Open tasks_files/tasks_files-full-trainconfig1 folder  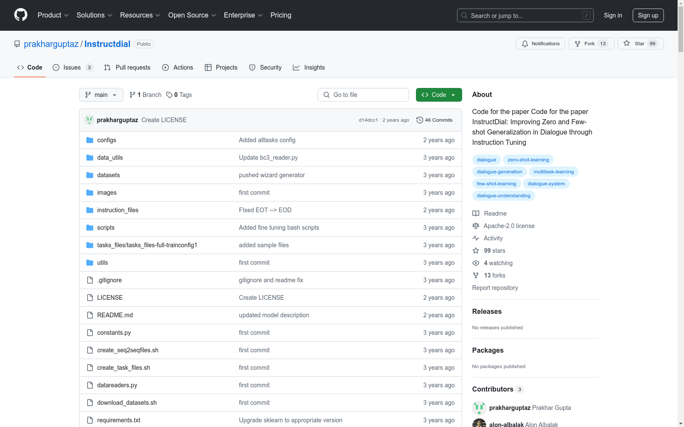(147, 245)
